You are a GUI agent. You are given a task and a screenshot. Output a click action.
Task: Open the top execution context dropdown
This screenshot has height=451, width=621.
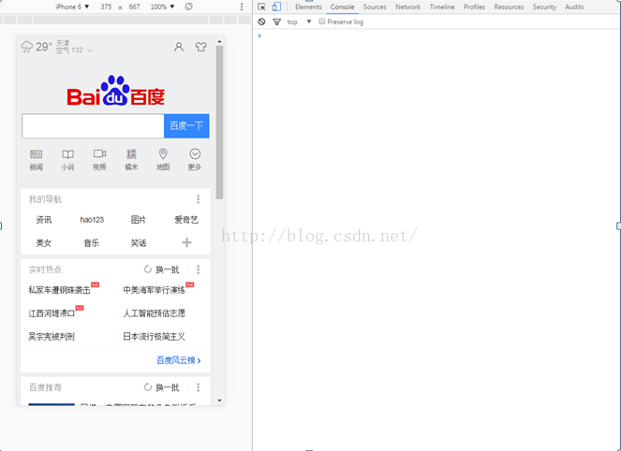(x=299, y=22)
